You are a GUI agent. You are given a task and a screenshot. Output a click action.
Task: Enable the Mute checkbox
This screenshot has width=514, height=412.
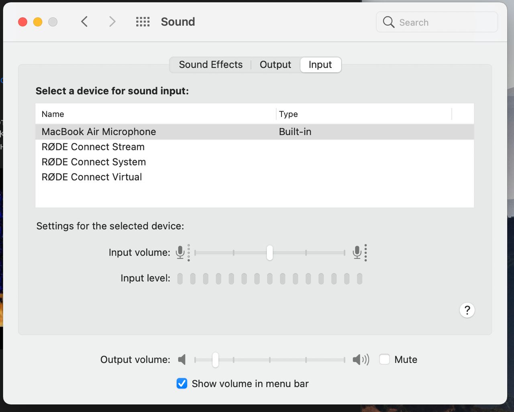click(x=384, y=359)
